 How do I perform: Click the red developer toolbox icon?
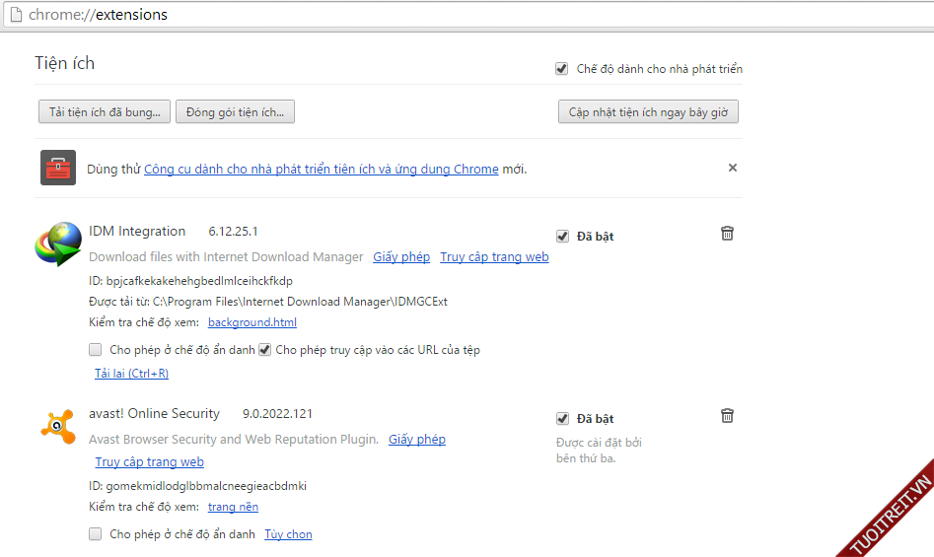pos(58,168)
